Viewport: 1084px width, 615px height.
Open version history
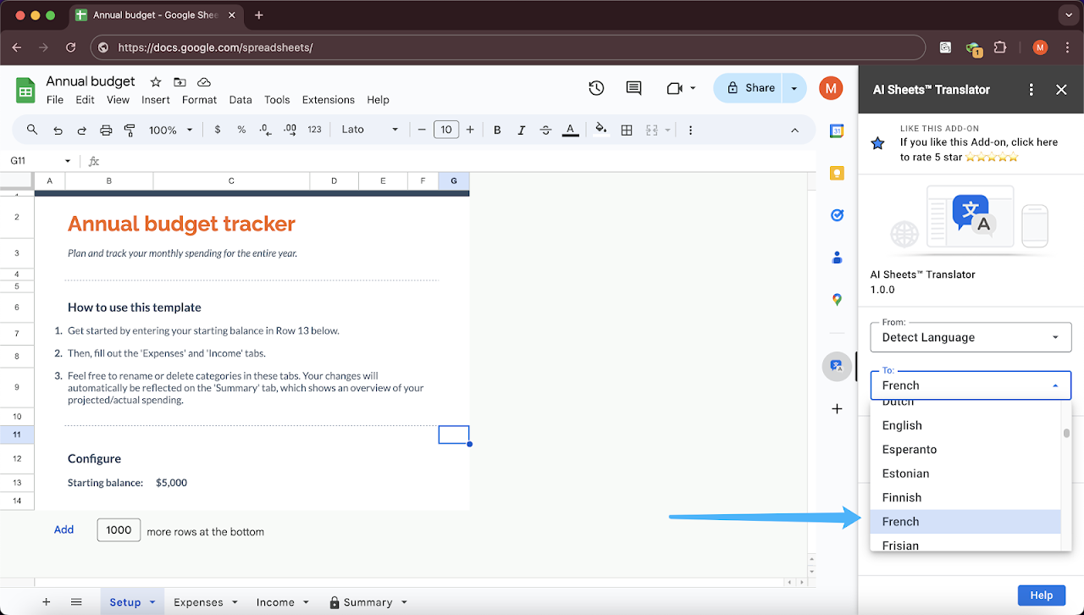[x=596, y=88]
